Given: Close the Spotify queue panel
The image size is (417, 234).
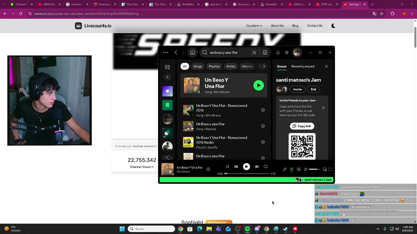Looking at the screenshot, I should [326, 66].
